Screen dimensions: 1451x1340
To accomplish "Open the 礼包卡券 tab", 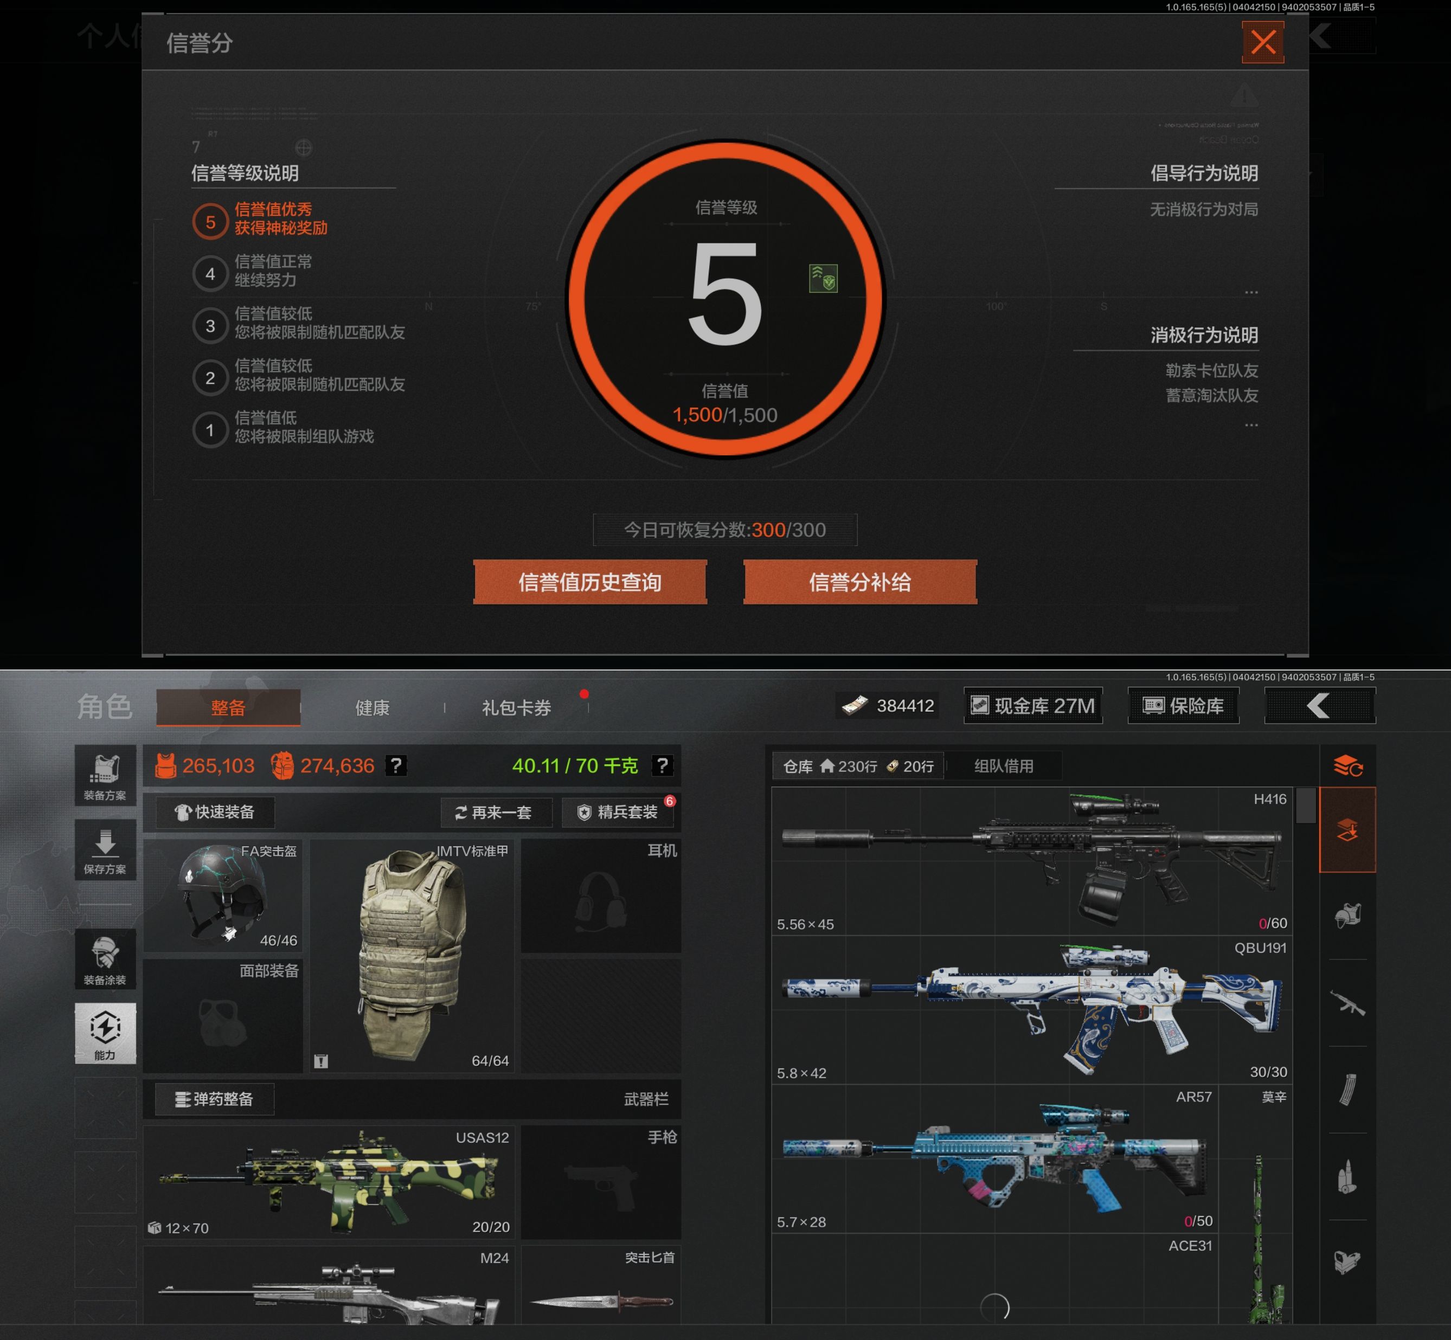I will coord(516,708).
